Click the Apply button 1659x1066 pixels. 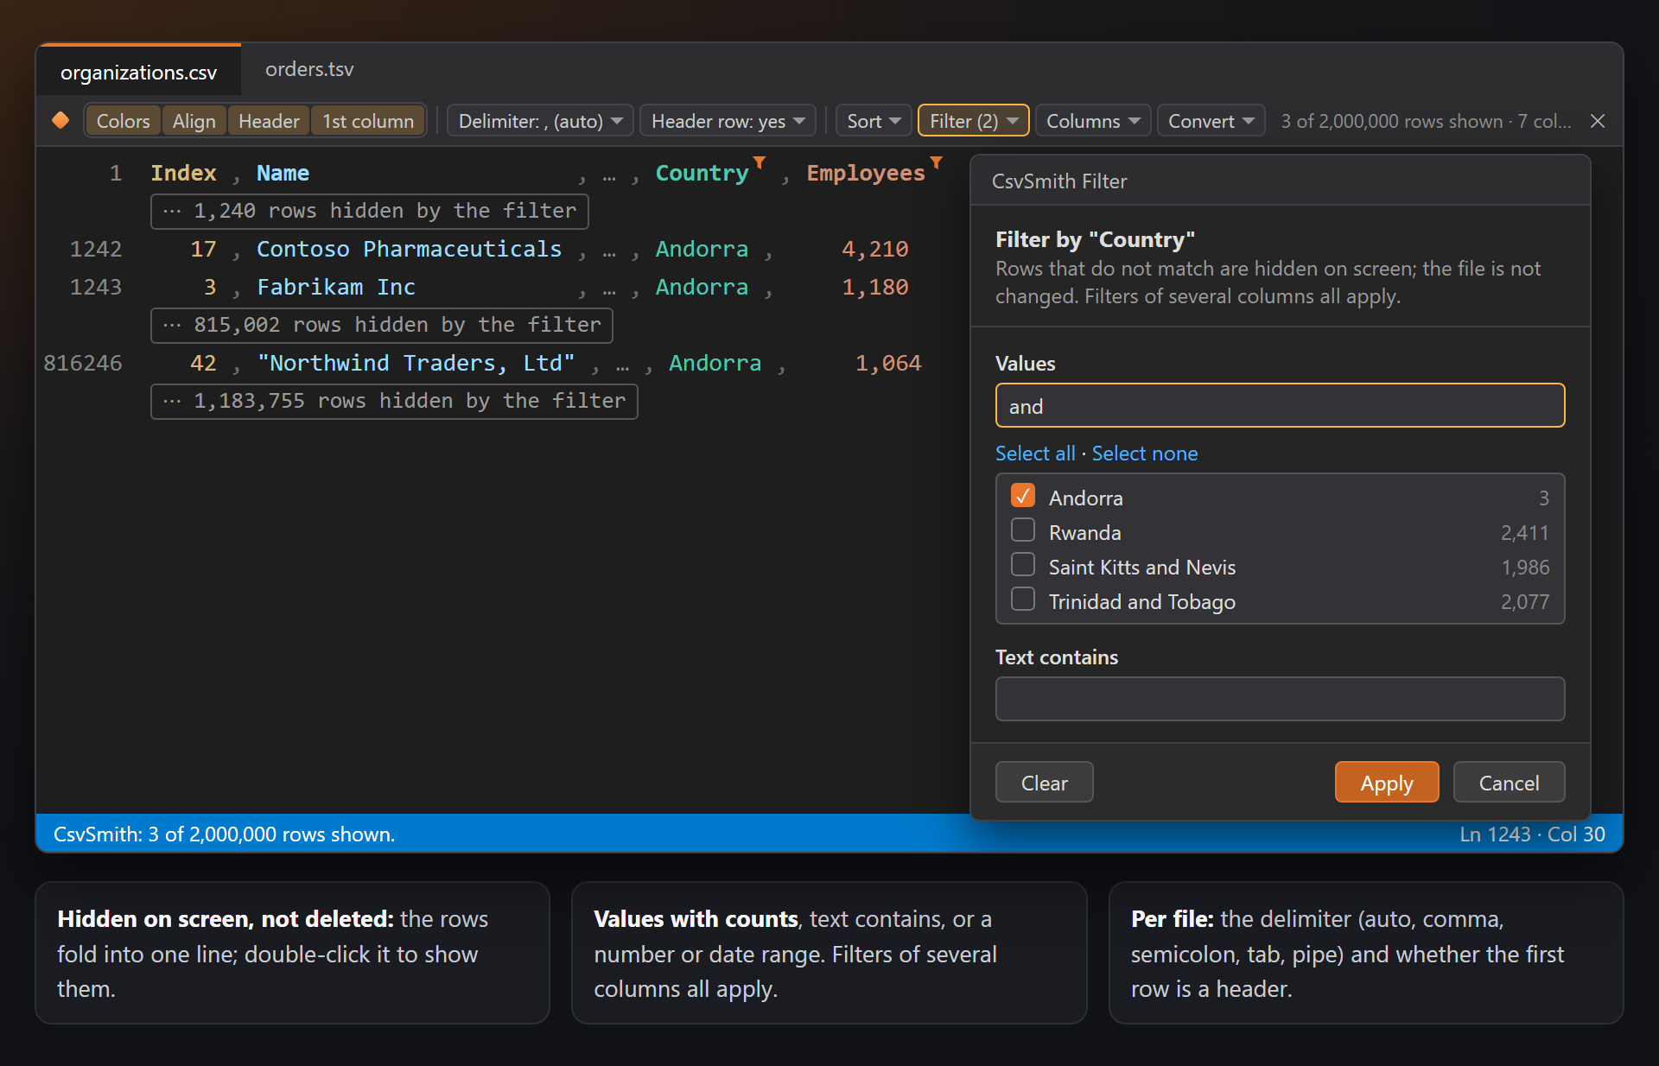pos(1386,783)
